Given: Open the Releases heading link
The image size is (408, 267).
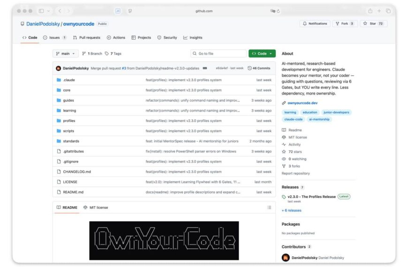Looking at the screenshot, I should 290,187.
